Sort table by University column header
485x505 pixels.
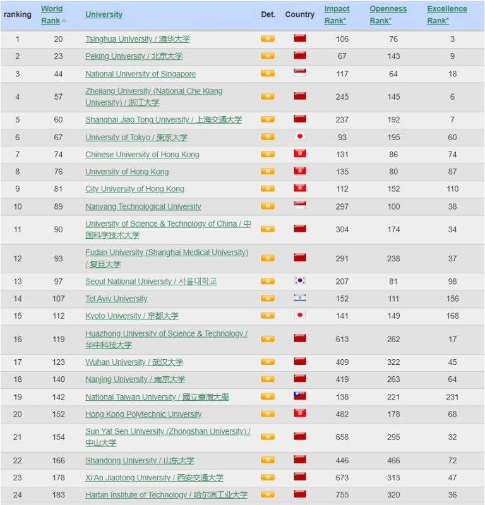point(104,15)
